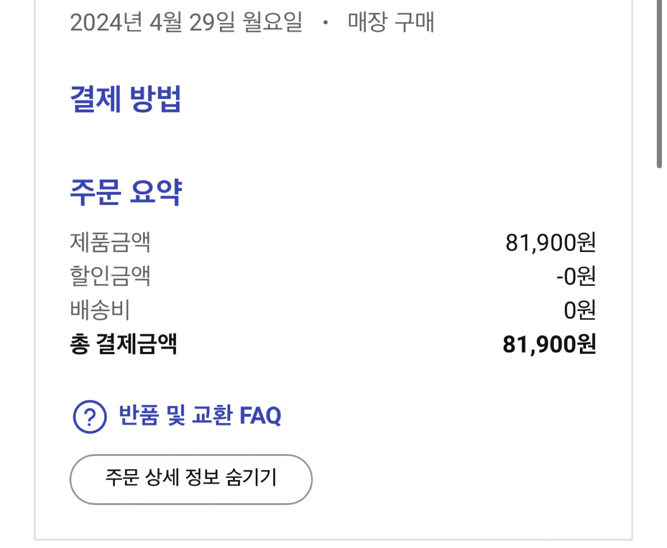667x548 pixels.
Task: Click the word FAQ in the returns link
Action: pyautogui.click(x=260, y=416)
